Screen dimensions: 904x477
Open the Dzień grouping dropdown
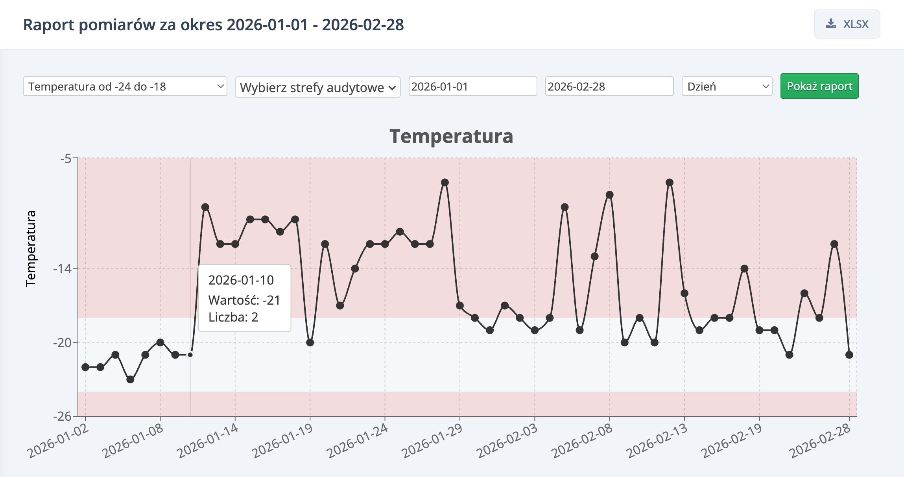click(727, 87)
